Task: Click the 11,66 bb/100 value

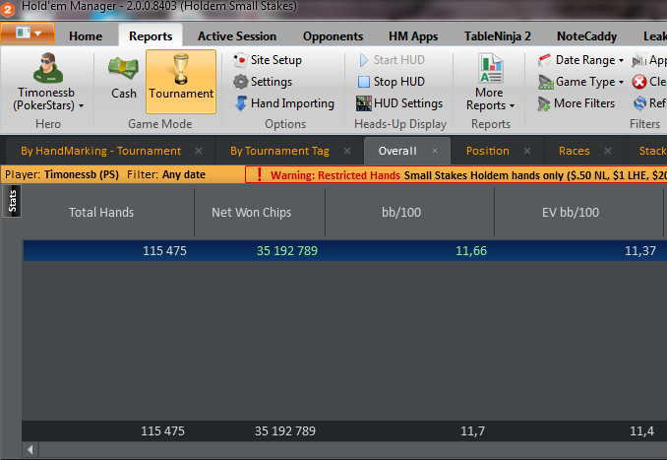Action: point(471,250)
